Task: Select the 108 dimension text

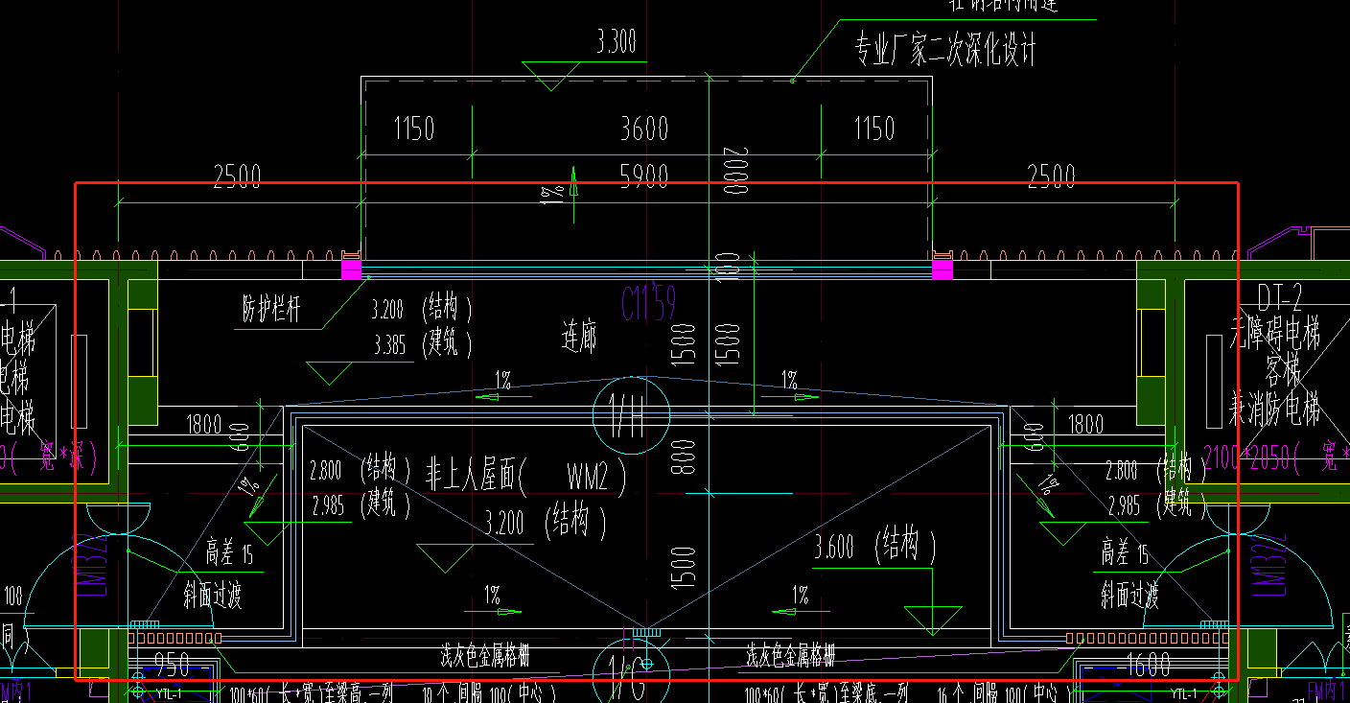Action: pyautogui.click(x=12, y=596)
